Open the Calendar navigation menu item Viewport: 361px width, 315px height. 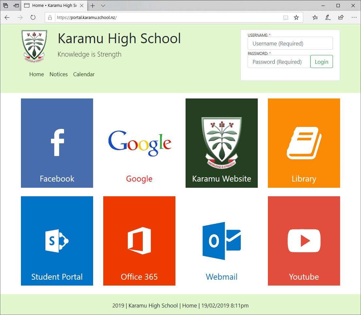84,75
